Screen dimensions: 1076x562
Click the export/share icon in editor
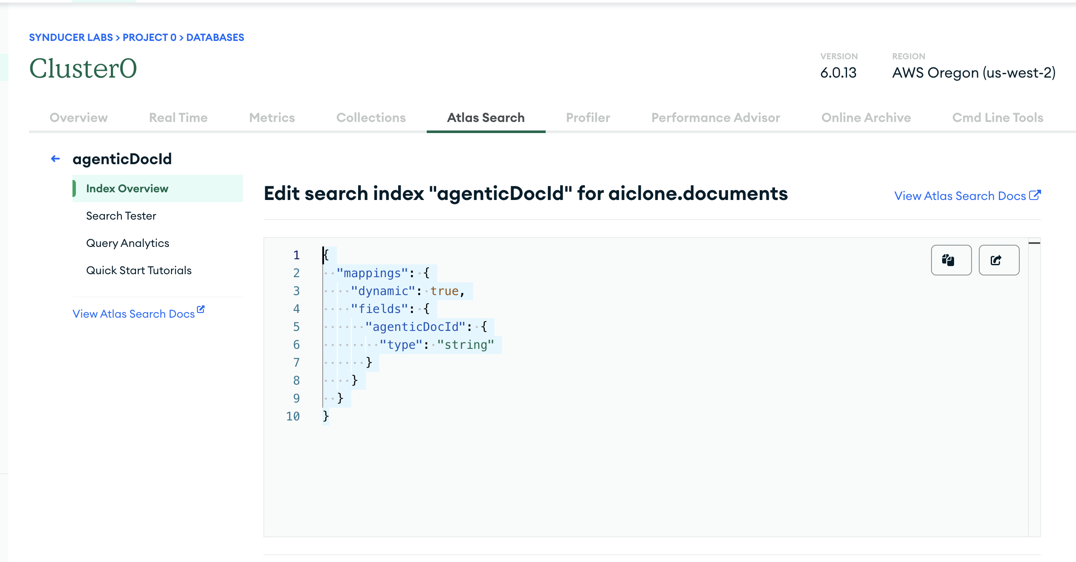pos(998,260)
